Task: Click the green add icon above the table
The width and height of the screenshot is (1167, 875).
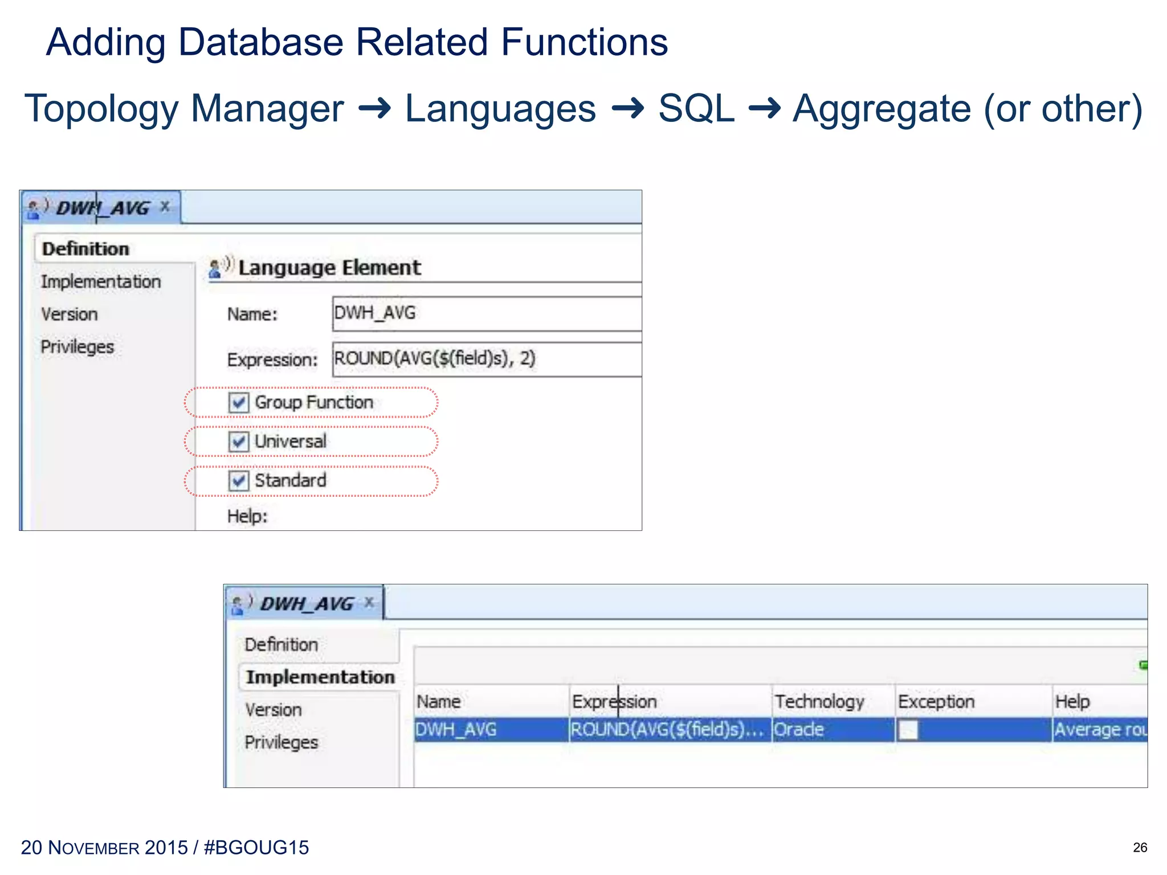Action: click(x=1142, y=665)
